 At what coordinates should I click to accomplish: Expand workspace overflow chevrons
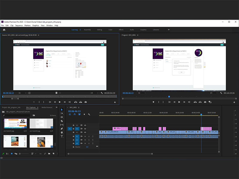pyautogui.click(x=169, y=30)
